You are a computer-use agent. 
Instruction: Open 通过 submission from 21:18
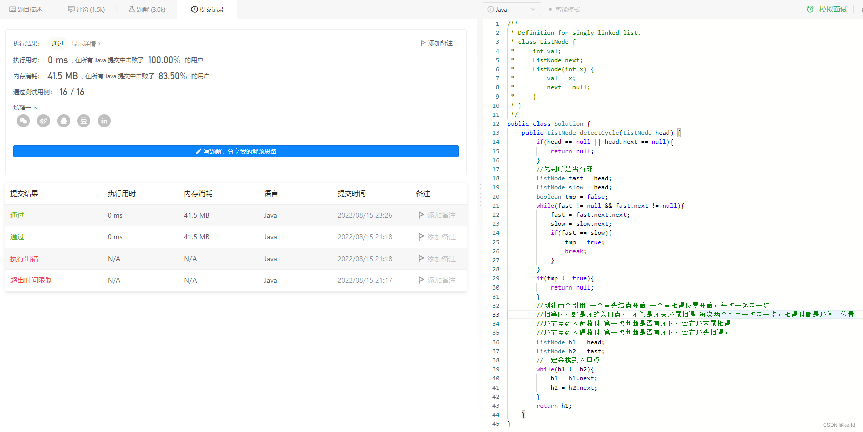[x=17, y=237]
